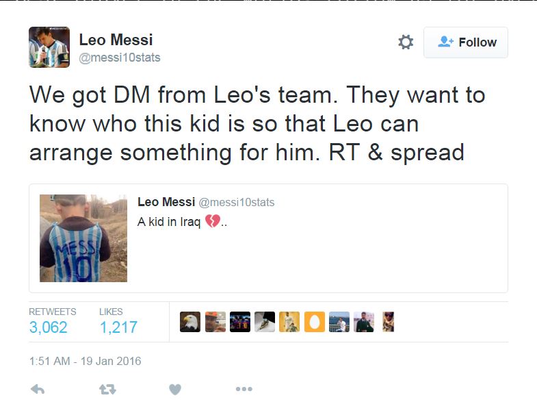Click the bald eagle liker avatar
Viewport: 537px width, 415px height.
[x=190, y=322]
